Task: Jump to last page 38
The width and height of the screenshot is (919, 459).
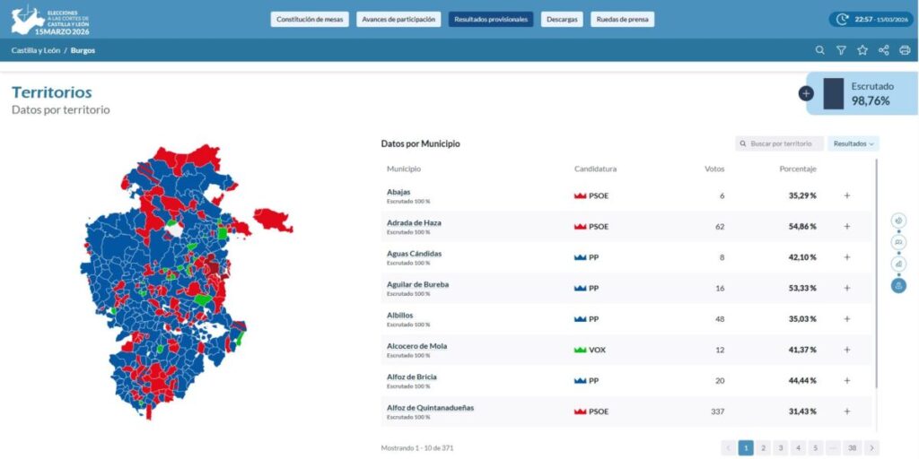Action: (852, 447)
